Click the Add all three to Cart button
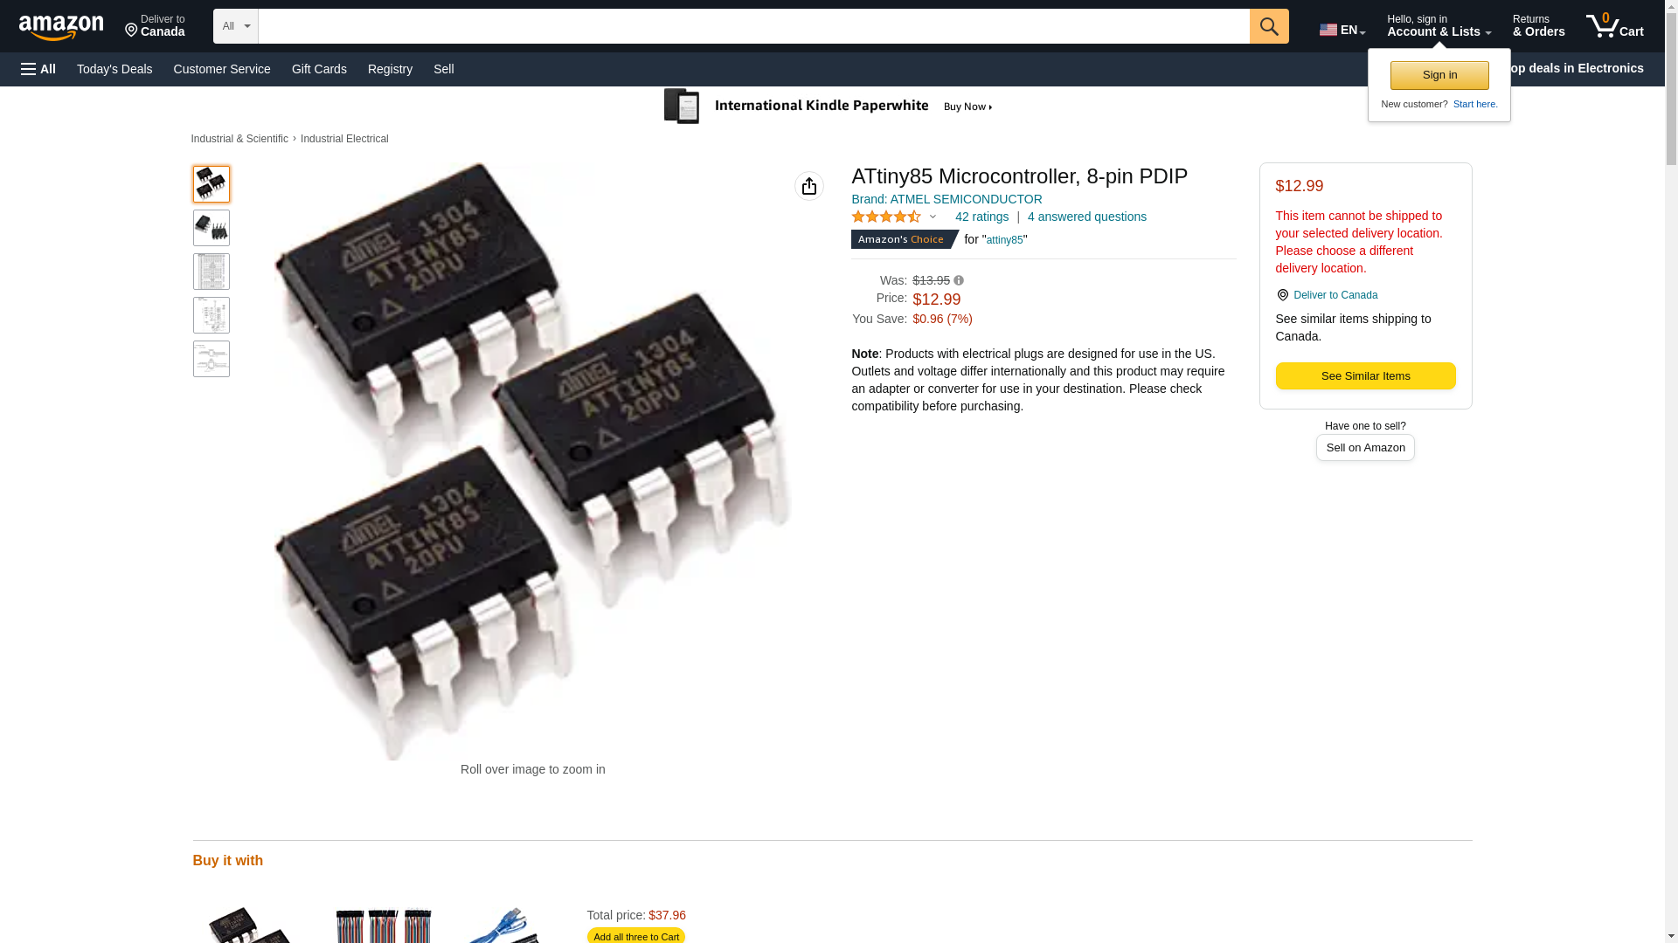Image resolution: width=1678 pixels, height=943 pixels. [x=636, y=936]
